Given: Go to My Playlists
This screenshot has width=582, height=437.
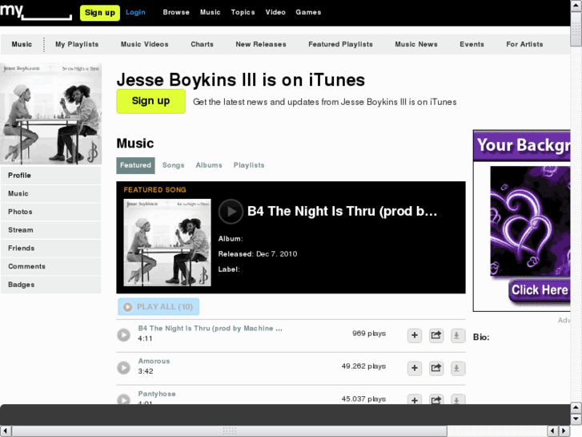Looking at the screenshot, I should tap(77, 44).
